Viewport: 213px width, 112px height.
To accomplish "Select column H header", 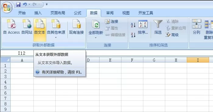I will coord(176,60).
